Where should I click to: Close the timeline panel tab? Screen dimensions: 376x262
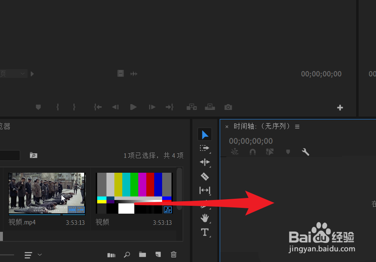coord(227,127)
